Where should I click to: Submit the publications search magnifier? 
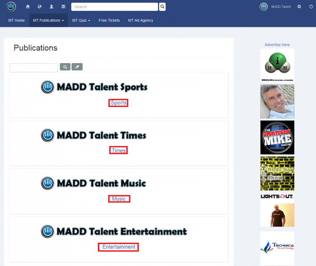(x=65, y=67)
